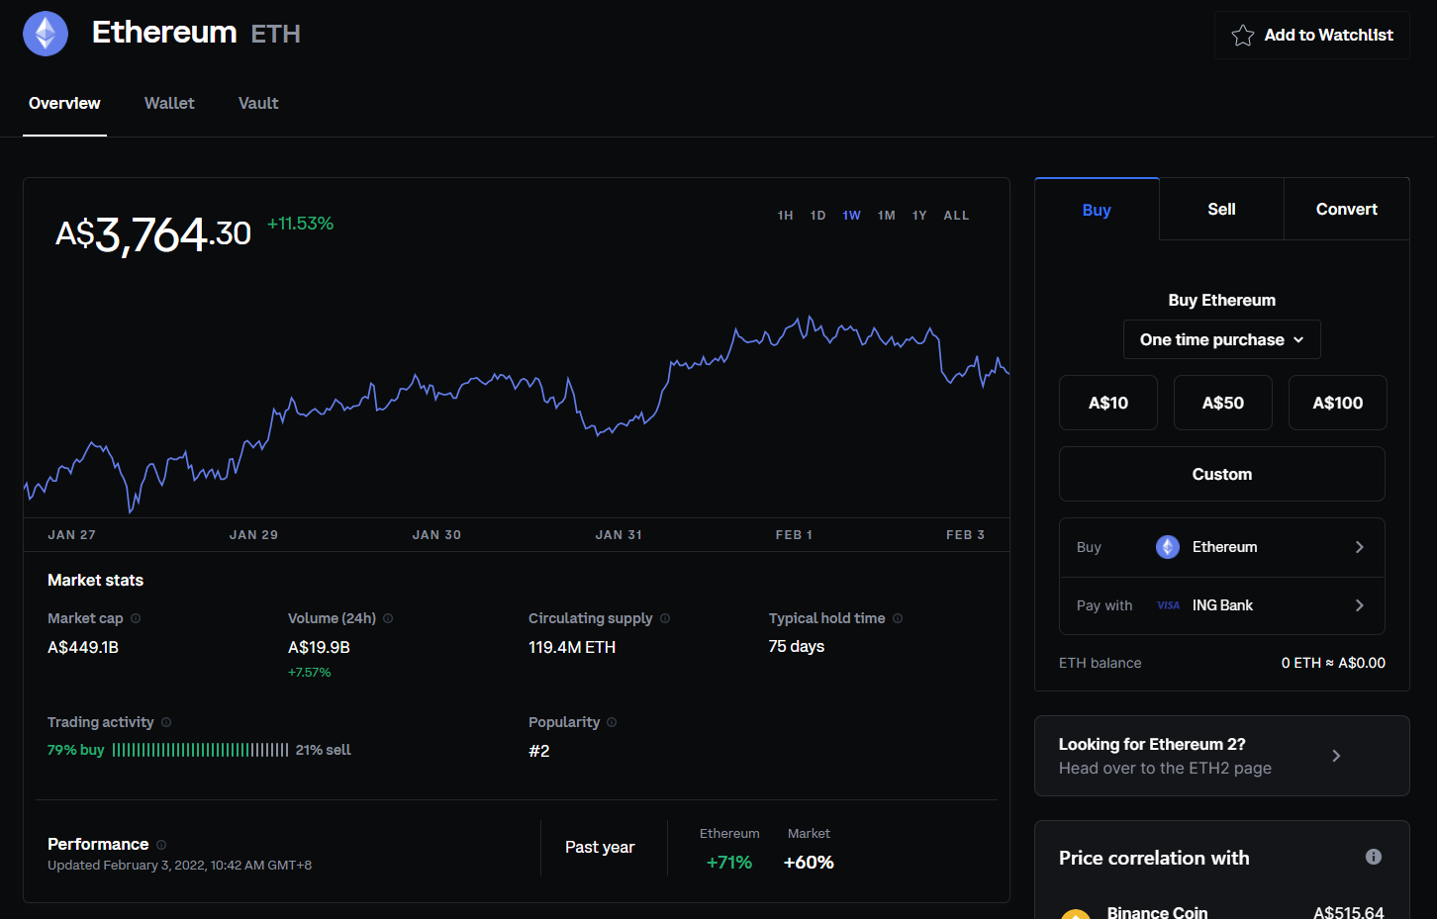The width and height of the screenshot is (1437, 919).
Task: Select the Buy tab
Action: tap(1097, 210)
